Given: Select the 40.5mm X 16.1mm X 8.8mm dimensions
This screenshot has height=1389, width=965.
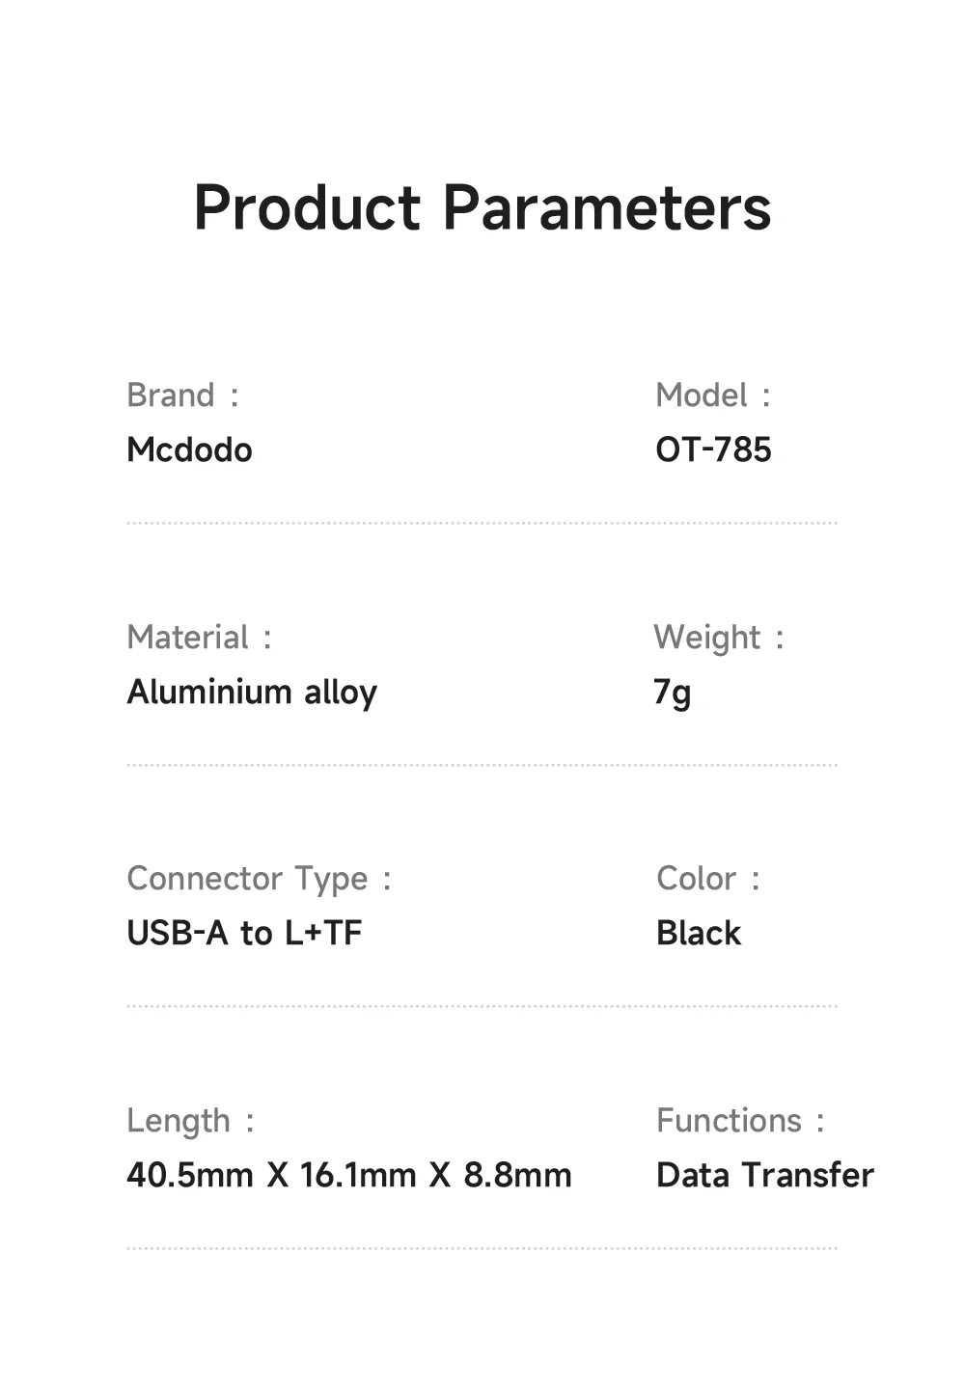Looking at the screenshot, I should [349, 1176].
